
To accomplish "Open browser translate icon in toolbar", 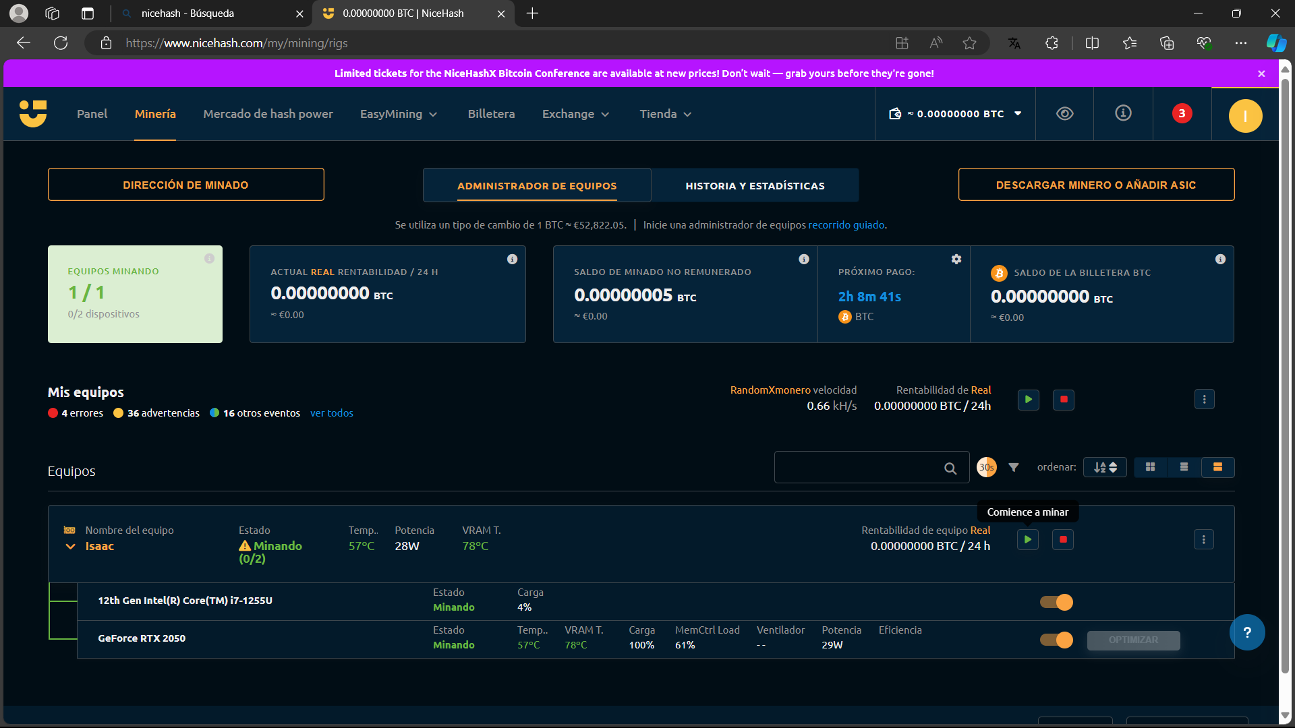I will point(1014,43).
